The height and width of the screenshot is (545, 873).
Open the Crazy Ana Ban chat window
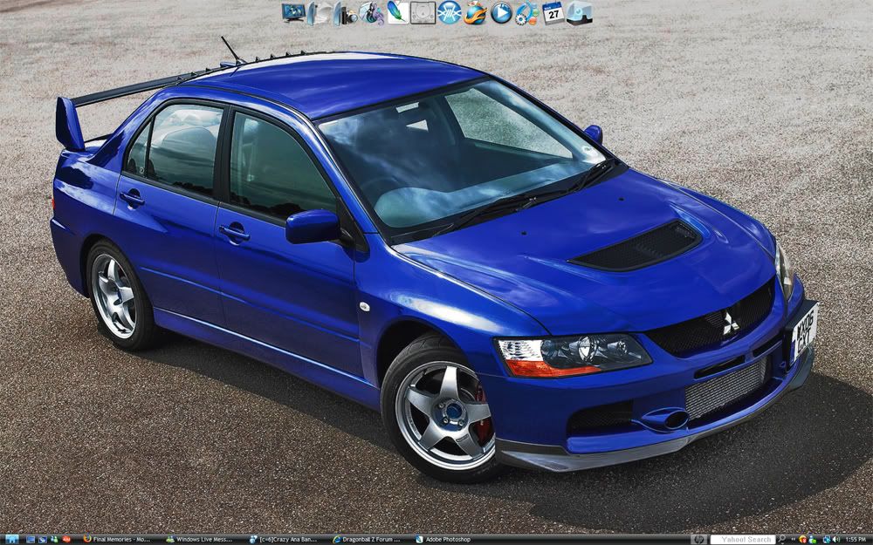point(283,539)
